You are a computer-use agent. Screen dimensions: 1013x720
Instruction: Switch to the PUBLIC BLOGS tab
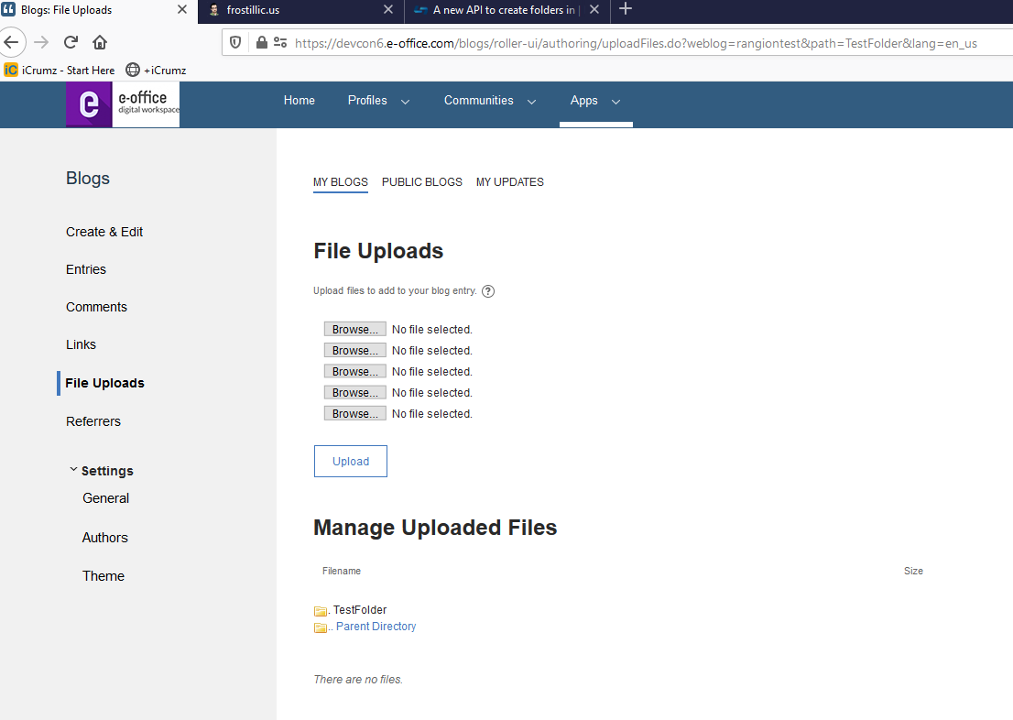click(x=422, y=182)
